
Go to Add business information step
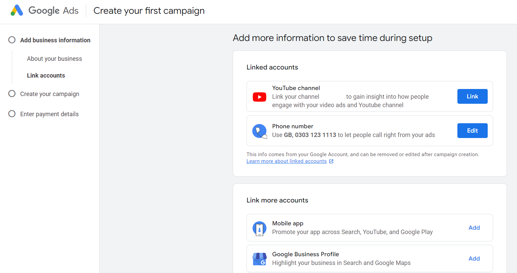[x=55, y=40]
